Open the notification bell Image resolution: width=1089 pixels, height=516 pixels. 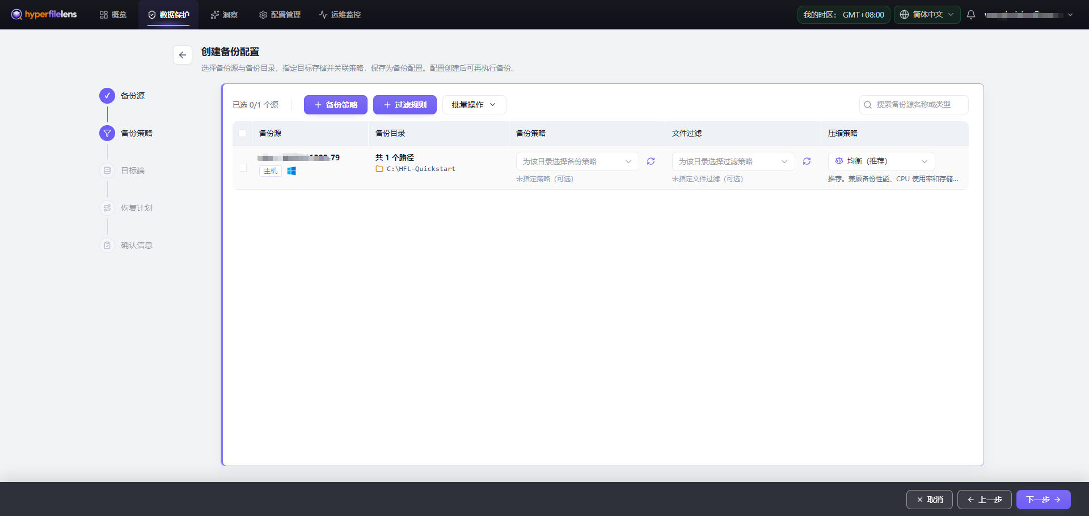[x=971, y=15]
